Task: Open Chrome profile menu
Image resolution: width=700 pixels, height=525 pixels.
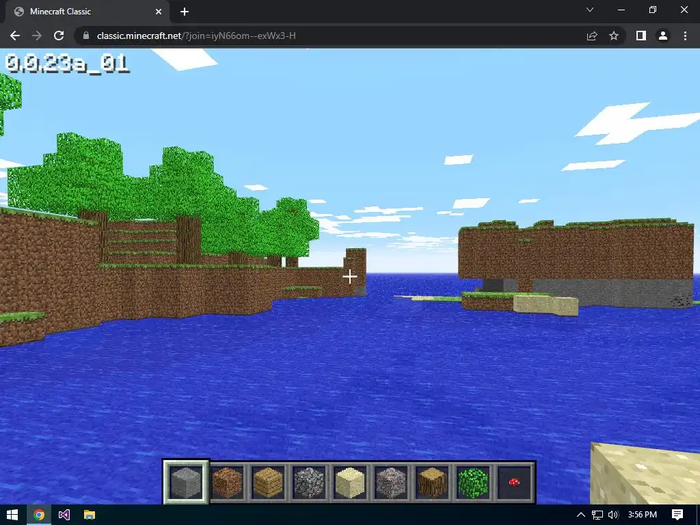Action: [x=663, y=36]
